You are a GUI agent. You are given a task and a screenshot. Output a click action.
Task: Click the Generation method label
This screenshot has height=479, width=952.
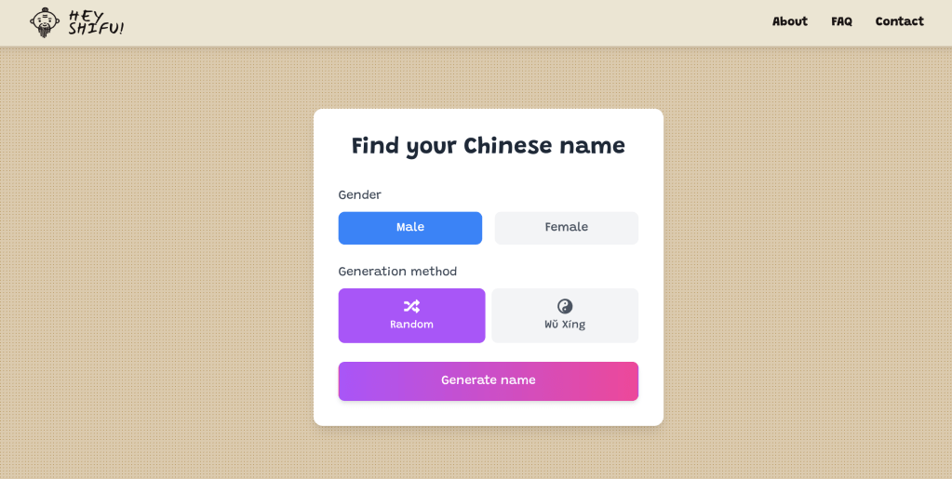click(397, 272)
